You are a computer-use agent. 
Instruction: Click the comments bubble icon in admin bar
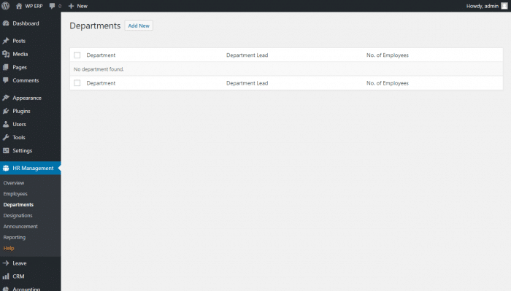click(x=52, y=6)
